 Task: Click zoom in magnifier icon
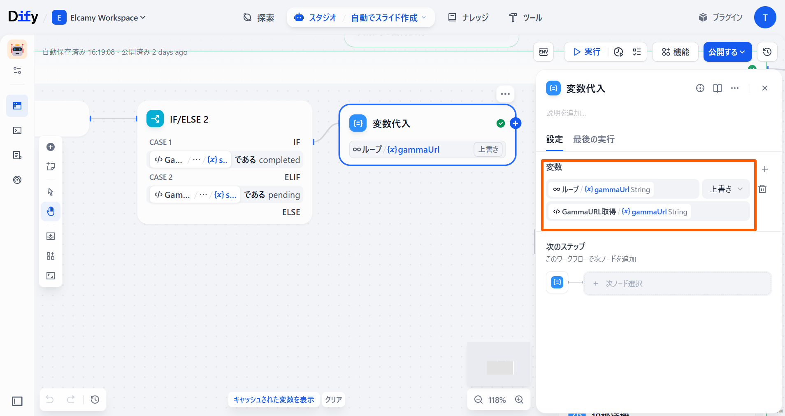coord(519,400)
